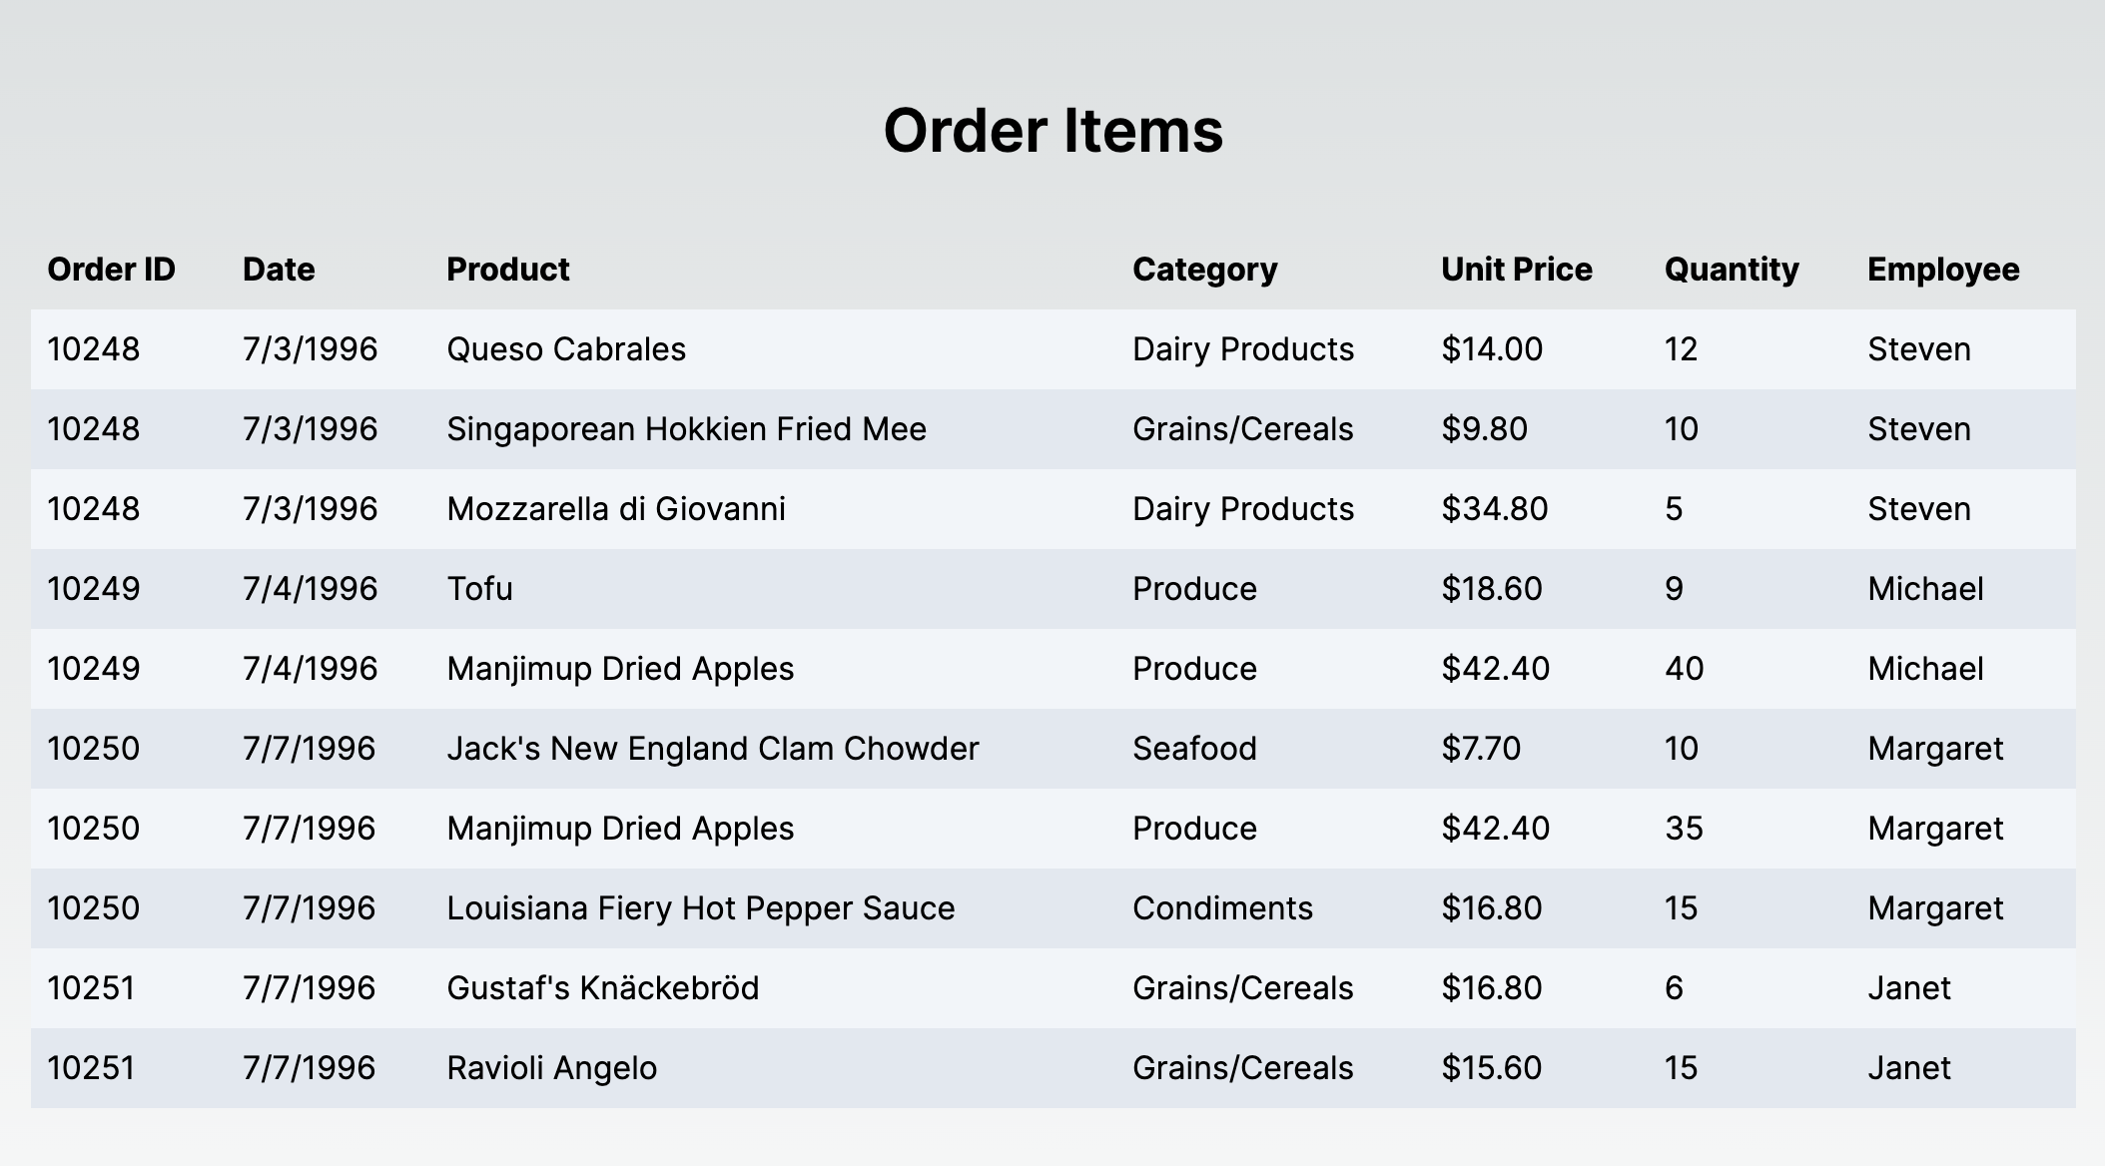Click the Singaporean Hokkien Fried Mee cell
Image resolution: width=2105 pixels, height=1166 pixels.
tap(686, 429)
